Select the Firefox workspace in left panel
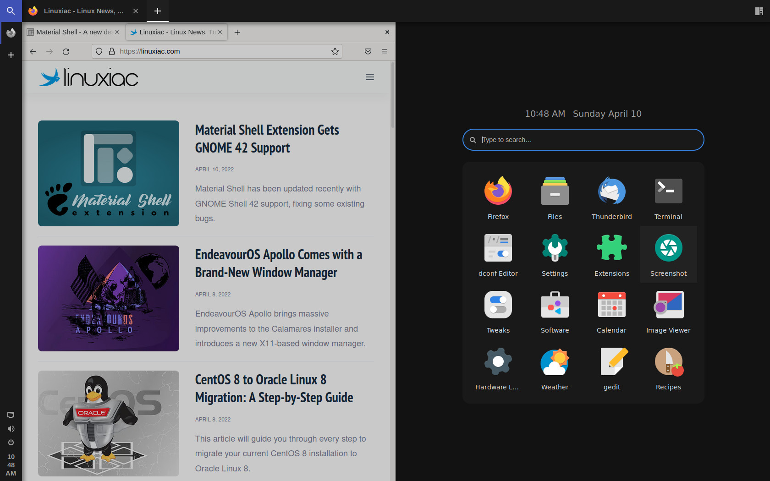The image size is (770, 481). [11, 33]
